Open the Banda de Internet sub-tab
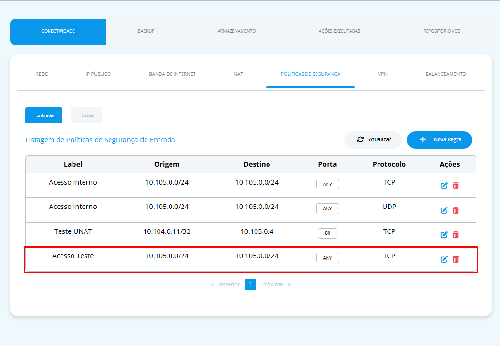 coord(172,74)
